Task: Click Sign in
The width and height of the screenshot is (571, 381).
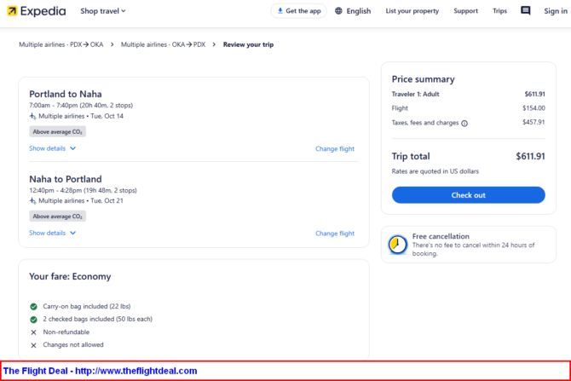Action: 556,11
